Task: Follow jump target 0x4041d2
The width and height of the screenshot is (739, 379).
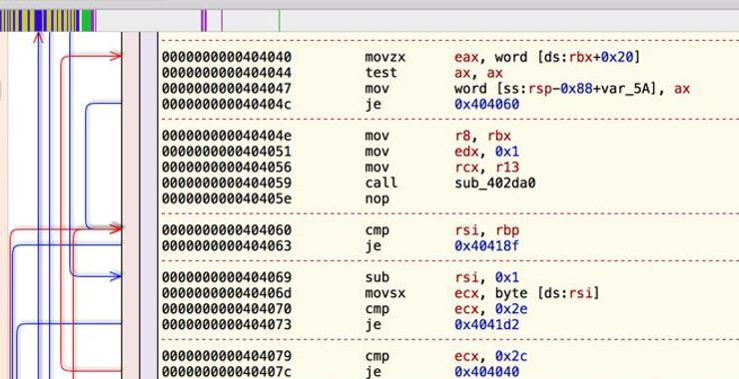Action: [x=487, y=324]
